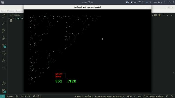Open the hamburger list tray icon

[139, 2]
